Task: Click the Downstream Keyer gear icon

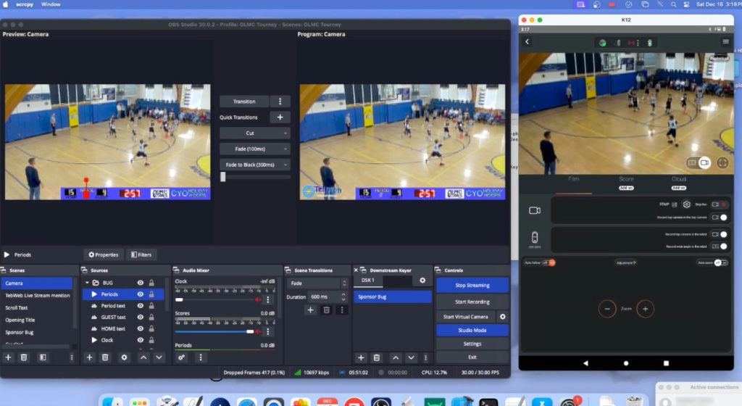Action: (x=422, y=281)
